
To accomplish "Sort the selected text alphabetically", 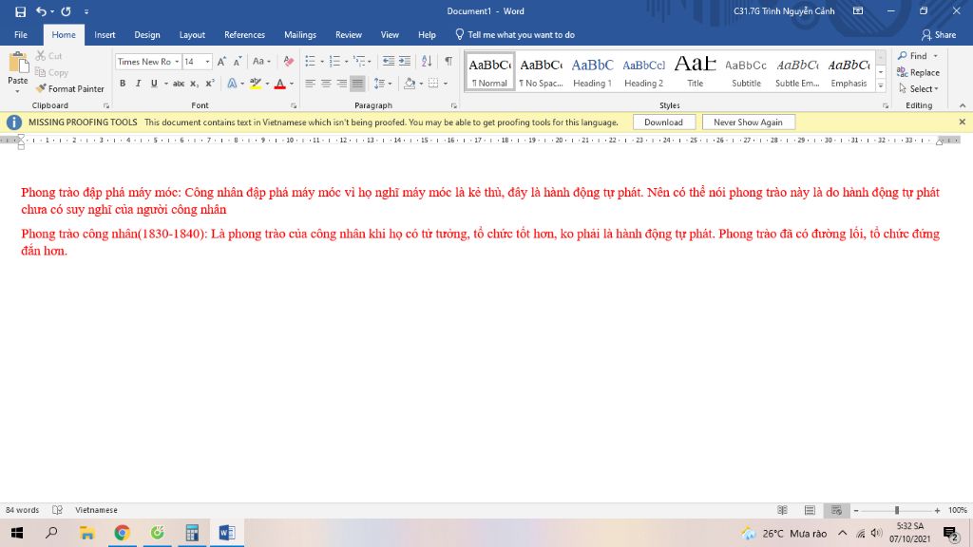I will 427,62.
